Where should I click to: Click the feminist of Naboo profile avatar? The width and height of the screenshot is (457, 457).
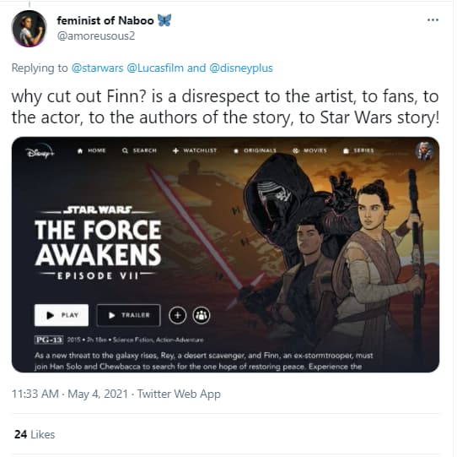[30, 29]
